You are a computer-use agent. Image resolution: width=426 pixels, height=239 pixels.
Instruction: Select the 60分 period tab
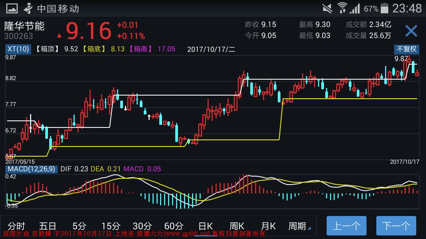[x=174, y=226]
